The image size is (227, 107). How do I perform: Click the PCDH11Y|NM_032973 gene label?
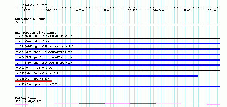coord(28,101)
